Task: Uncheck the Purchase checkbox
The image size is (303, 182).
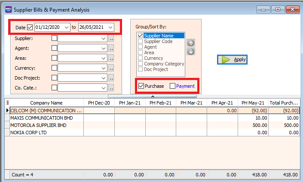Action: pyautogui.click(x=141, y=86)
